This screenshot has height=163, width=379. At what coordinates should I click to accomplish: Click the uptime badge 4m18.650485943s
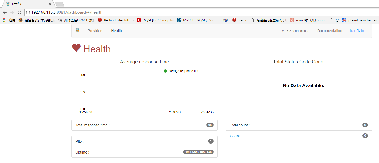click(x=198, y=152)
